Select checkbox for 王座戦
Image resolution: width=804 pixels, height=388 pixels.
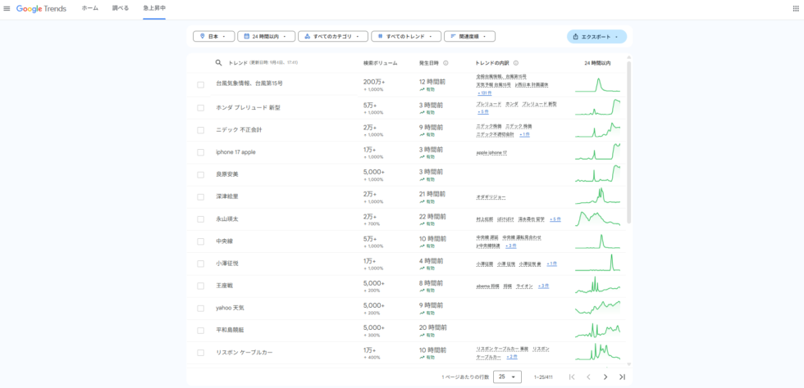click(x=200, y=286)
